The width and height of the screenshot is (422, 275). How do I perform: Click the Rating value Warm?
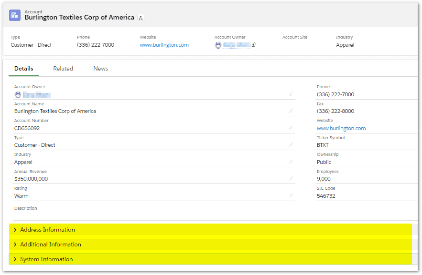[21, 196]
